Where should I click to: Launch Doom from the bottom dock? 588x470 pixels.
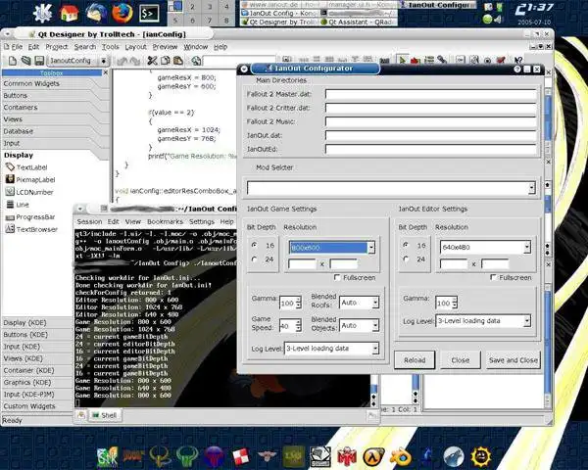[x=133, y=456]
